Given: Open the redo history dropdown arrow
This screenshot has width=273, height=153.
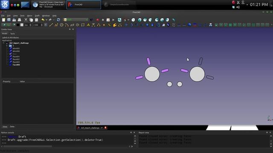Looking at the screenshot, I should [x=54, y=20].
